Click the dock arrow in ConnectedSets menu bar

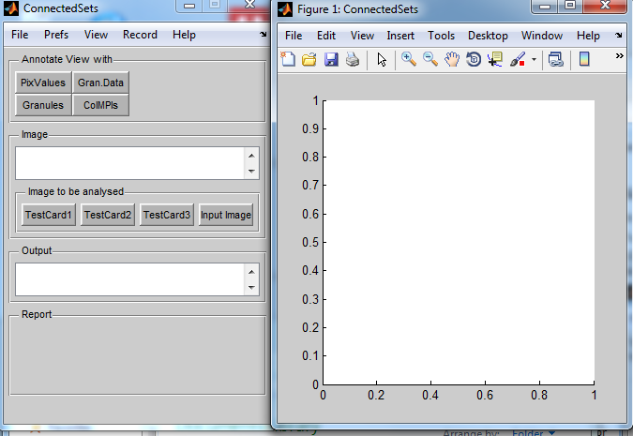[x=264, y=35]
